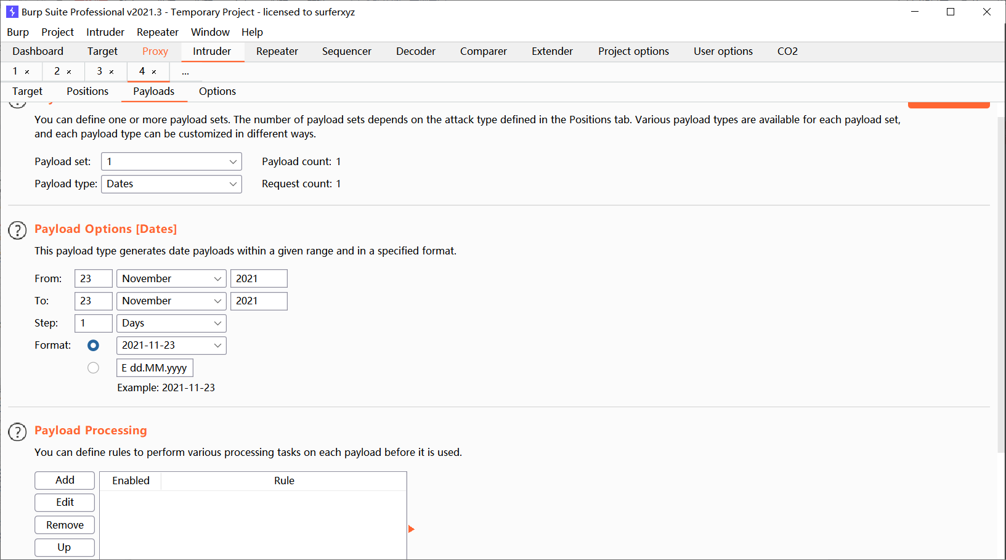Switch to the Comparer tab
Viewport: 1006px width, 560px height.
coord(484,52)
